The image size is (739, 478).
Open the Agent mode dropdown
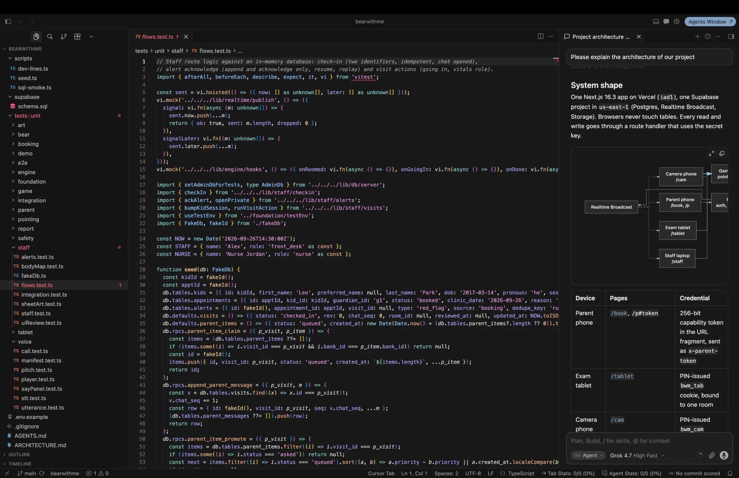tap(589, 455)
